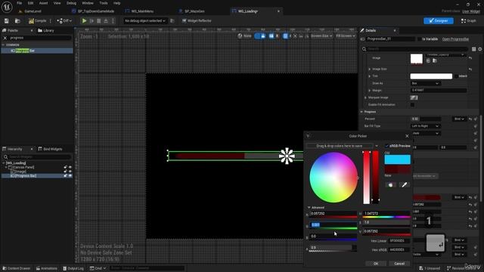Toggle visibility eye of Canvas Panel in hierarchy
This screenshot has height=272, width=484.
click(x=70, y=167)
